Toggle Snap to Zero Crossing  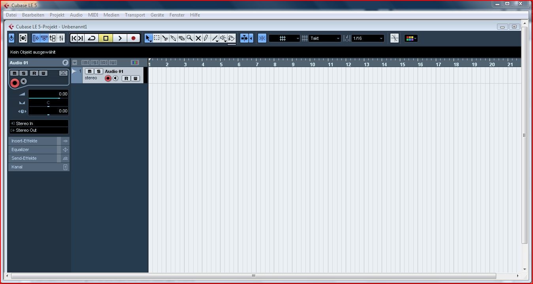click(x=394, y=38)
